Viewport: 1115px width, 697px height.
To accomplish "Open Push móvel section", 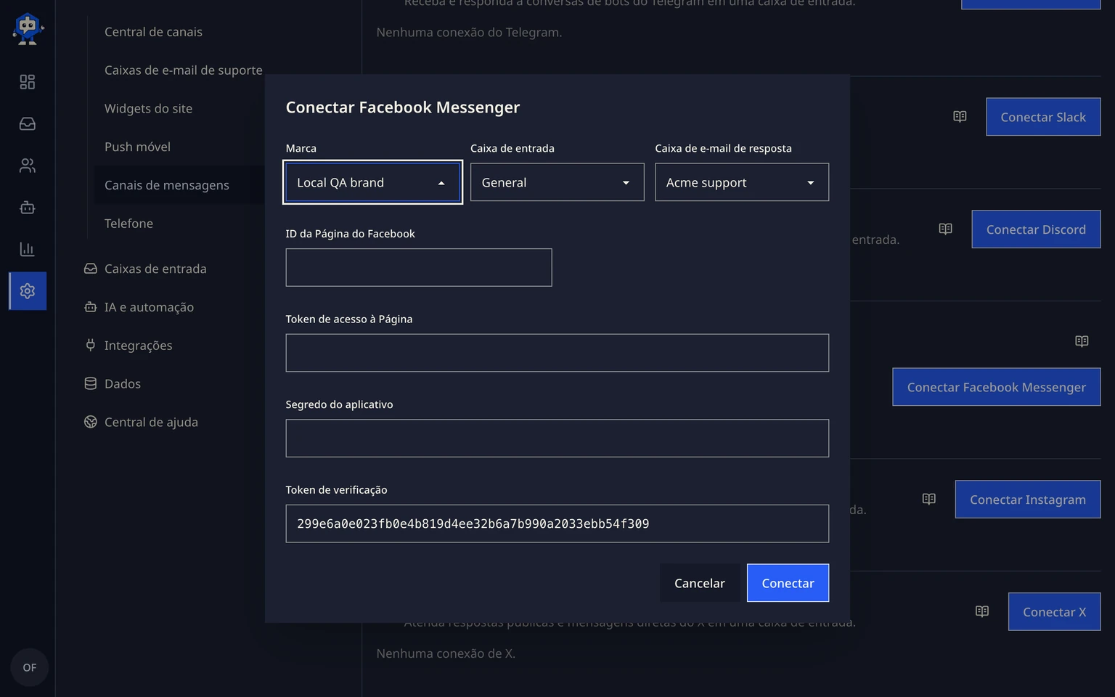I will [x=137, y=147].
